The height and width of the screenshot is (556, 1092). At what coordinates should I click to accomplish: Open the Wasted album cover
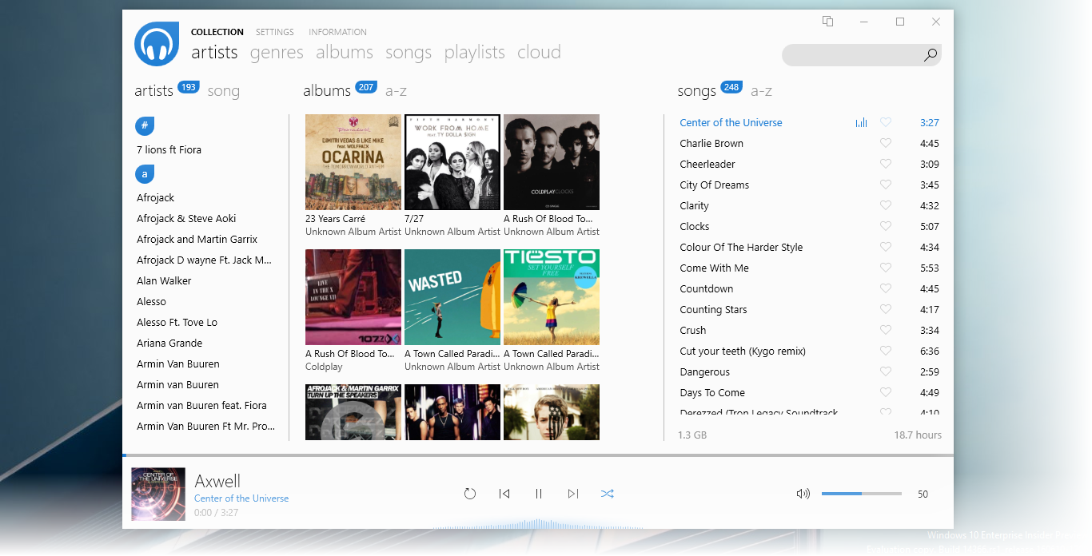452,297
